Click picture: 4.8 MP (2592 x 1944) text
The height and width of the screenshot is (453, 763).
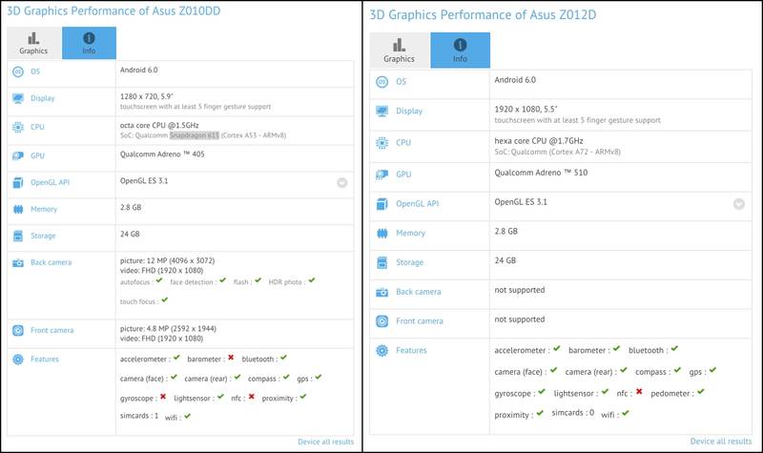168,328
